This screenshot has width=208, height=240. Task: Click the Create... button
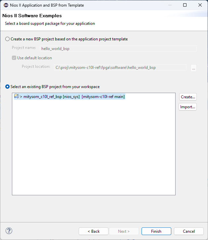tap(188, 97)
